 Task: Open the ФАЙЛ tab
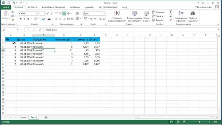(x=6, y=7)
